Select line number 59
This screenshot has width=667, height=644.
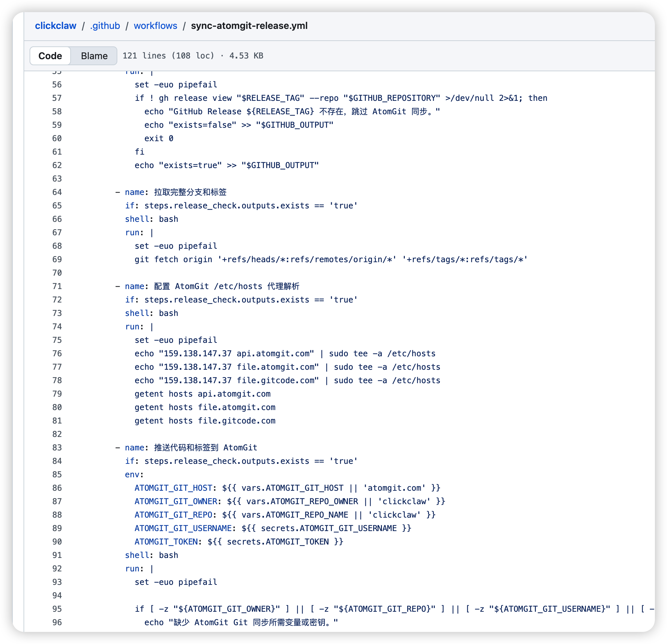pos(57,125)
